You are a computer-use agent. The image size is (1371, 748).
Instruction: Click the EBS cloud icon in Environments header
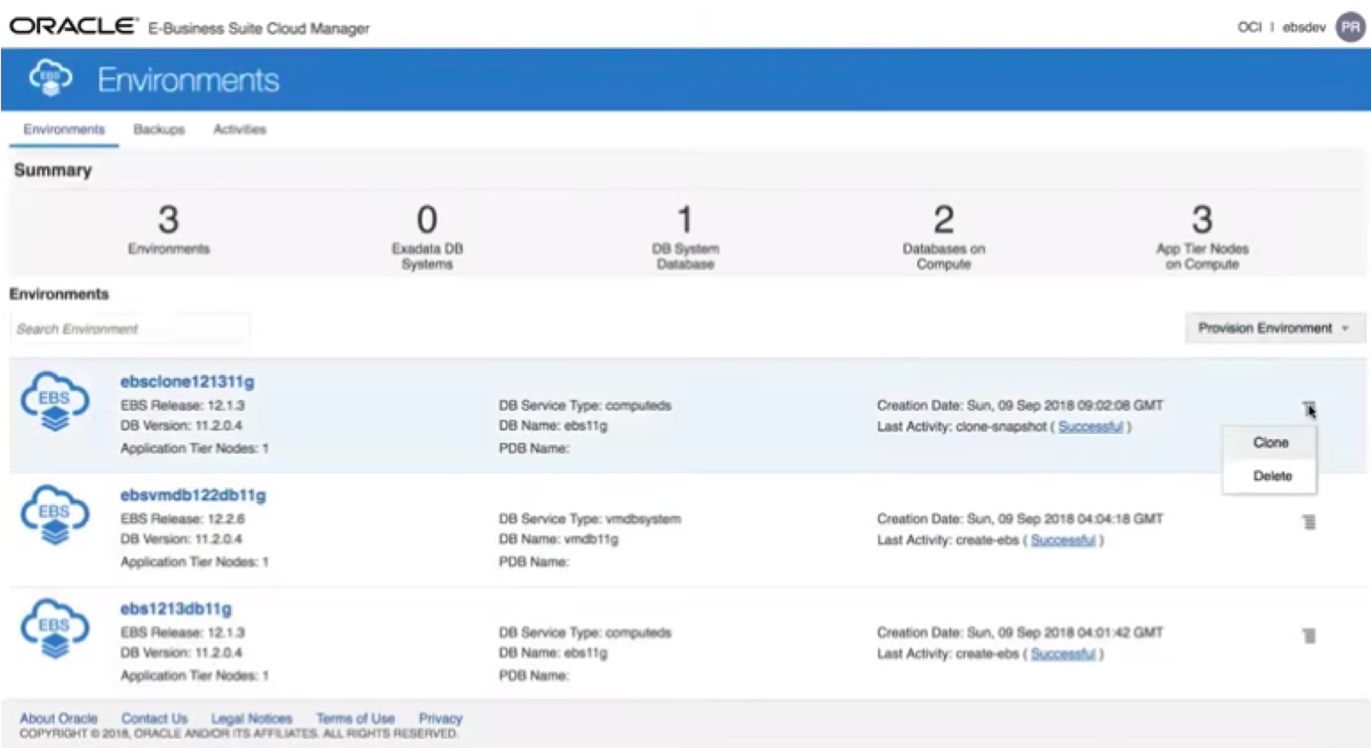tap(50, 79)
